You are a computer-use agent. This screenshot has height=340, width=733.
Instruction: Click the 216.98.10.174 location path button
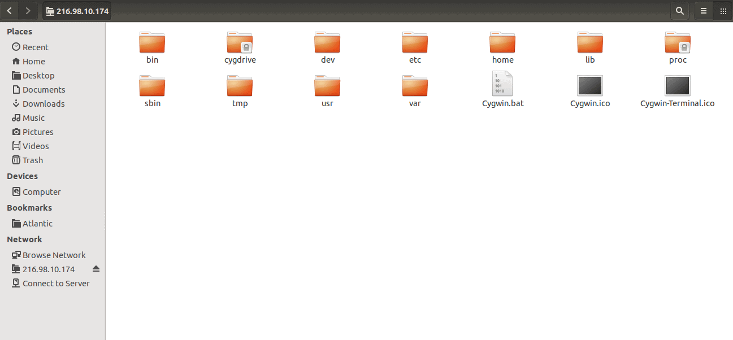click(77, 11)
